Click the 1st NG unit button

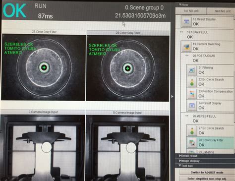coord(191,11)
